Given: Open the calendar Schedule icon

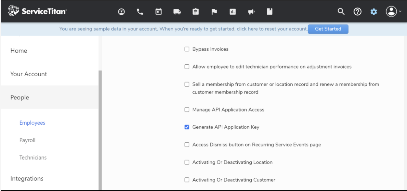Looking at the screenshot, I should pyautogui.click(x=158, y=12).
